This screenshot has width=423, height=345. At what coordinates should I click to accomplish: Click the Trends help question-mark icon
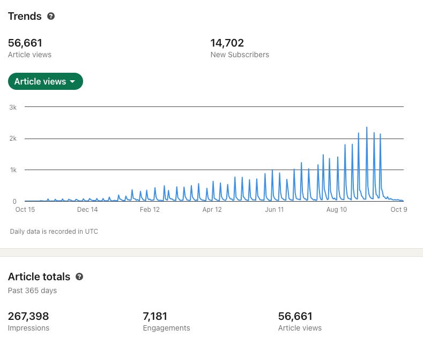point(51,16)
